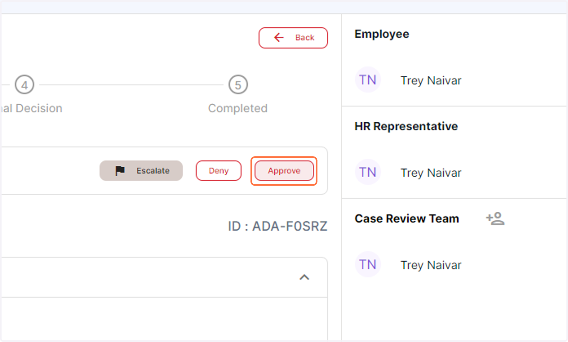
Task: Click the Completed step label
Action: coord(238,108)
